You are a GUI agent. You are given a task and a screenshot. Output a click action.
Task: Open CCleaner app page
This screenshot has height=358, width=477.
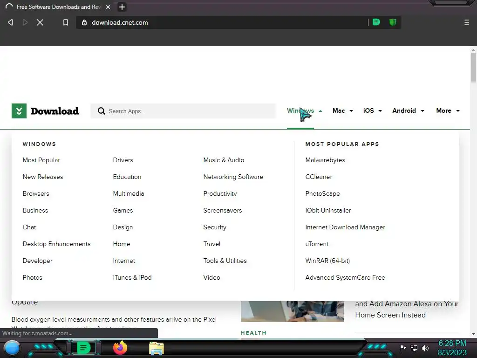[319, 177]
